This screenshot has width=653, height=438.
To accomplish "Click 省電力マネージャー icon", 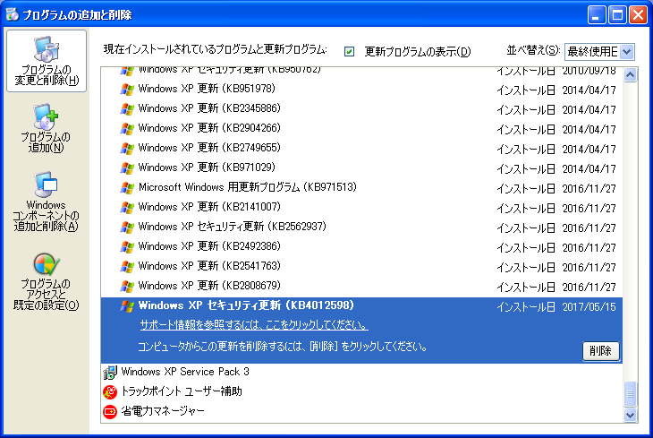I will 110,412.
